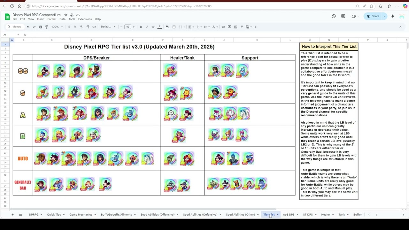409x230 pixels.
Task: Go back in the browser
Action: pyautogui.click(x=4, y=6)
